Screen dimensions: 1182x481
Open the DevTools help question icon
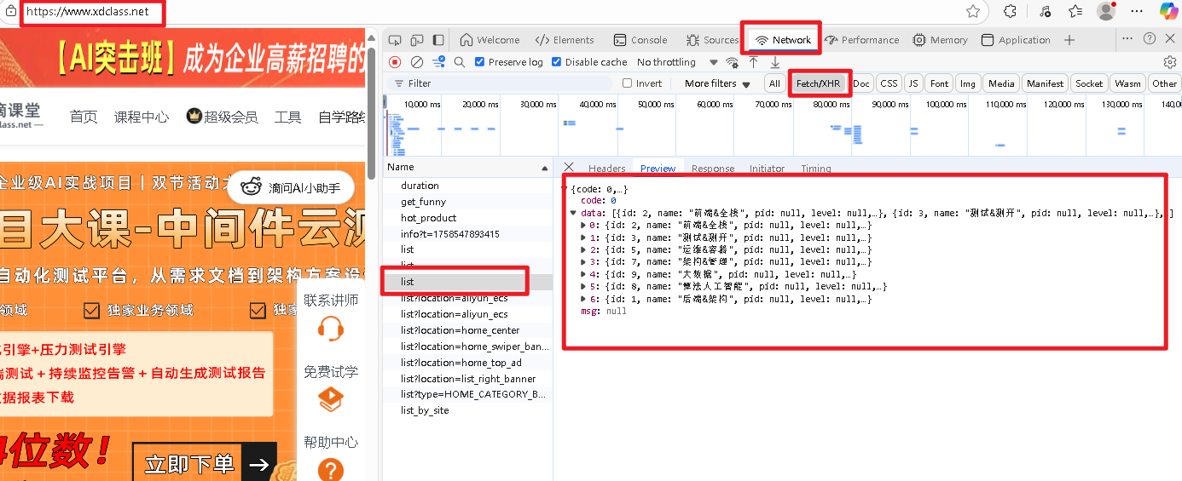click(1150, 38)
